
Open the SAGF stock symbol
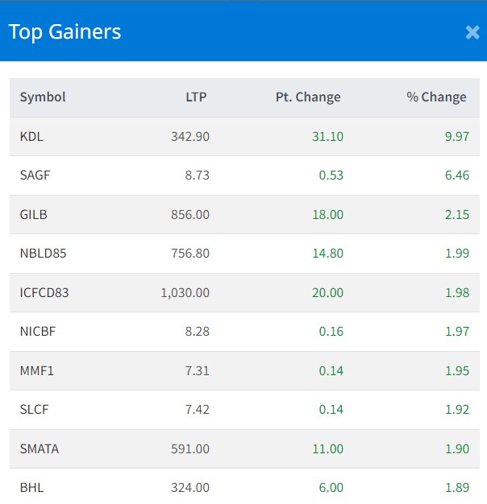pos(35,176)
